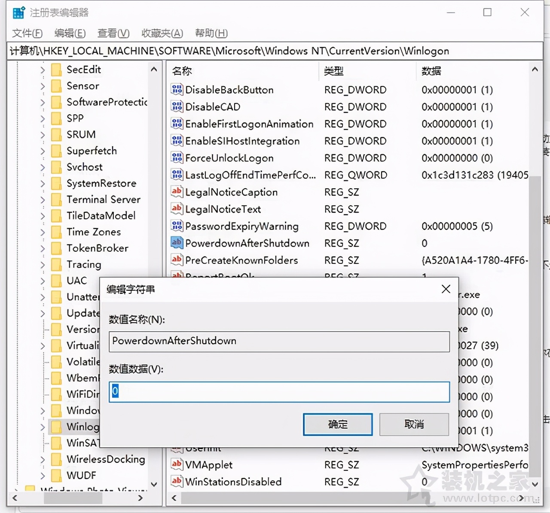Select the WinStationsDisabled value name

233,482
